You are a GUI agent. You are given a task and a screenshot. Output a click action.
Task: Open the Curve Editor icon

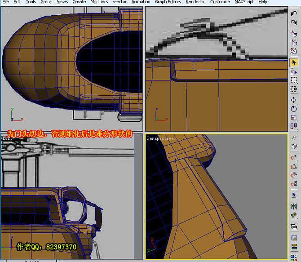[293, 238]
